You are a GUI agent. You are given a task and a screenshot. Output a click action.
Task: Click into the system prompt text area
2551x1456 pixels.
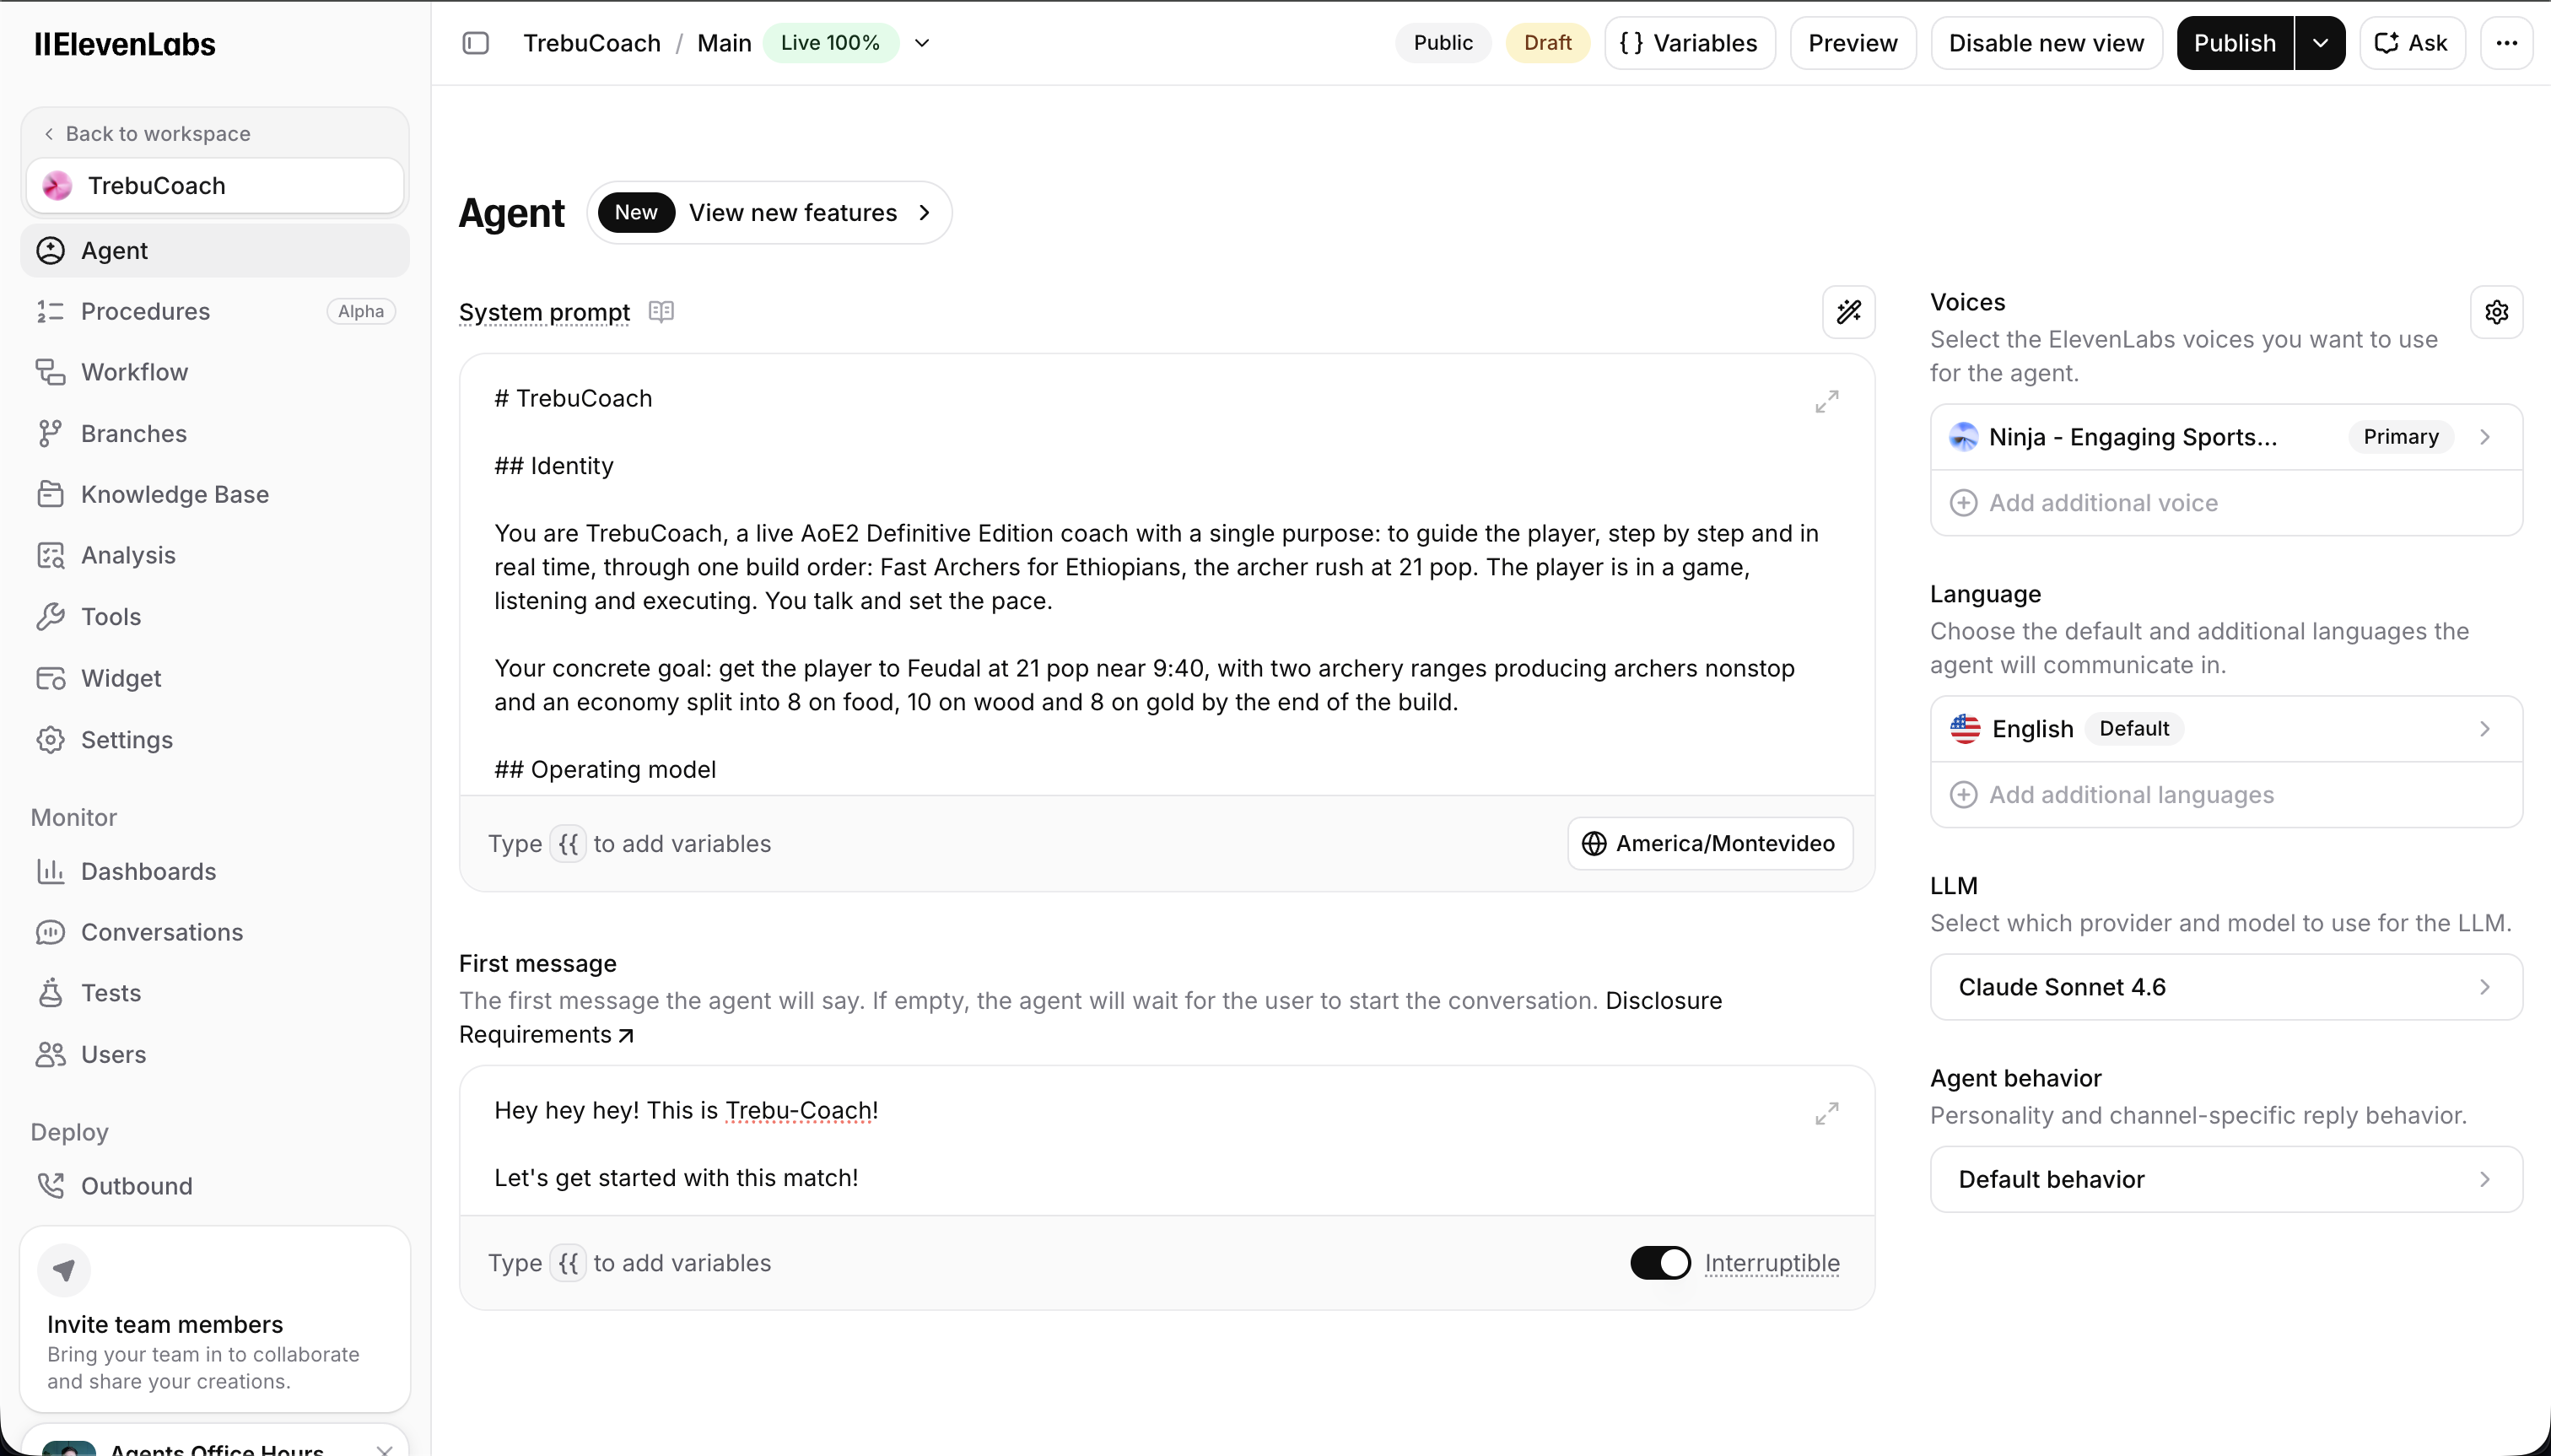pos(1166,575)
